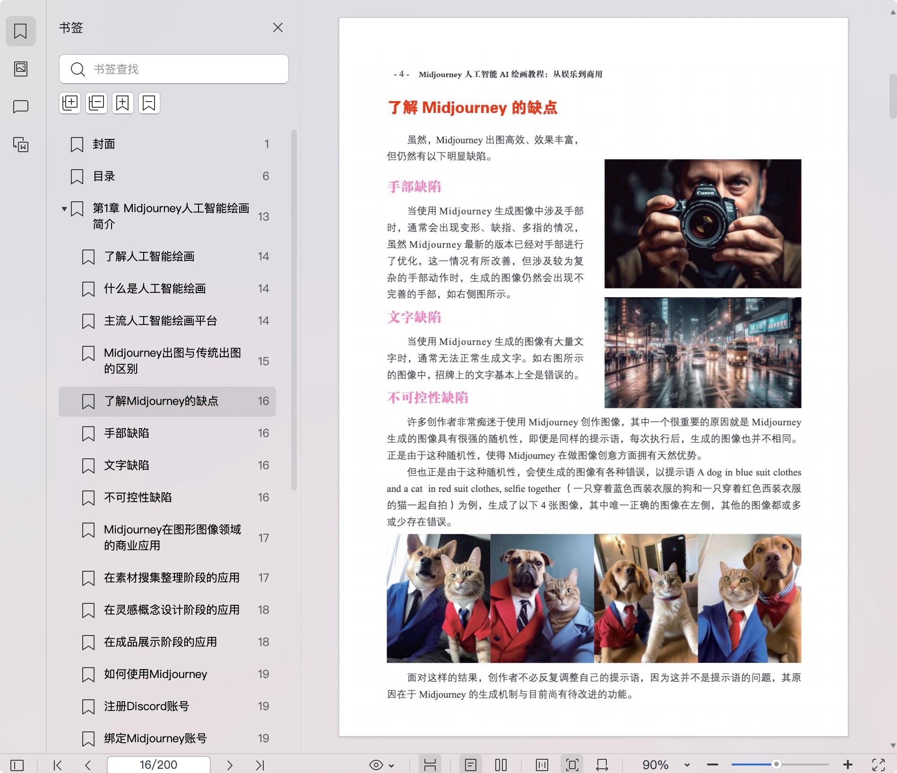Open the thumbnails panel icon in sidebar
The height and width of the screenshot is (773, 897).
coord(20,69)
